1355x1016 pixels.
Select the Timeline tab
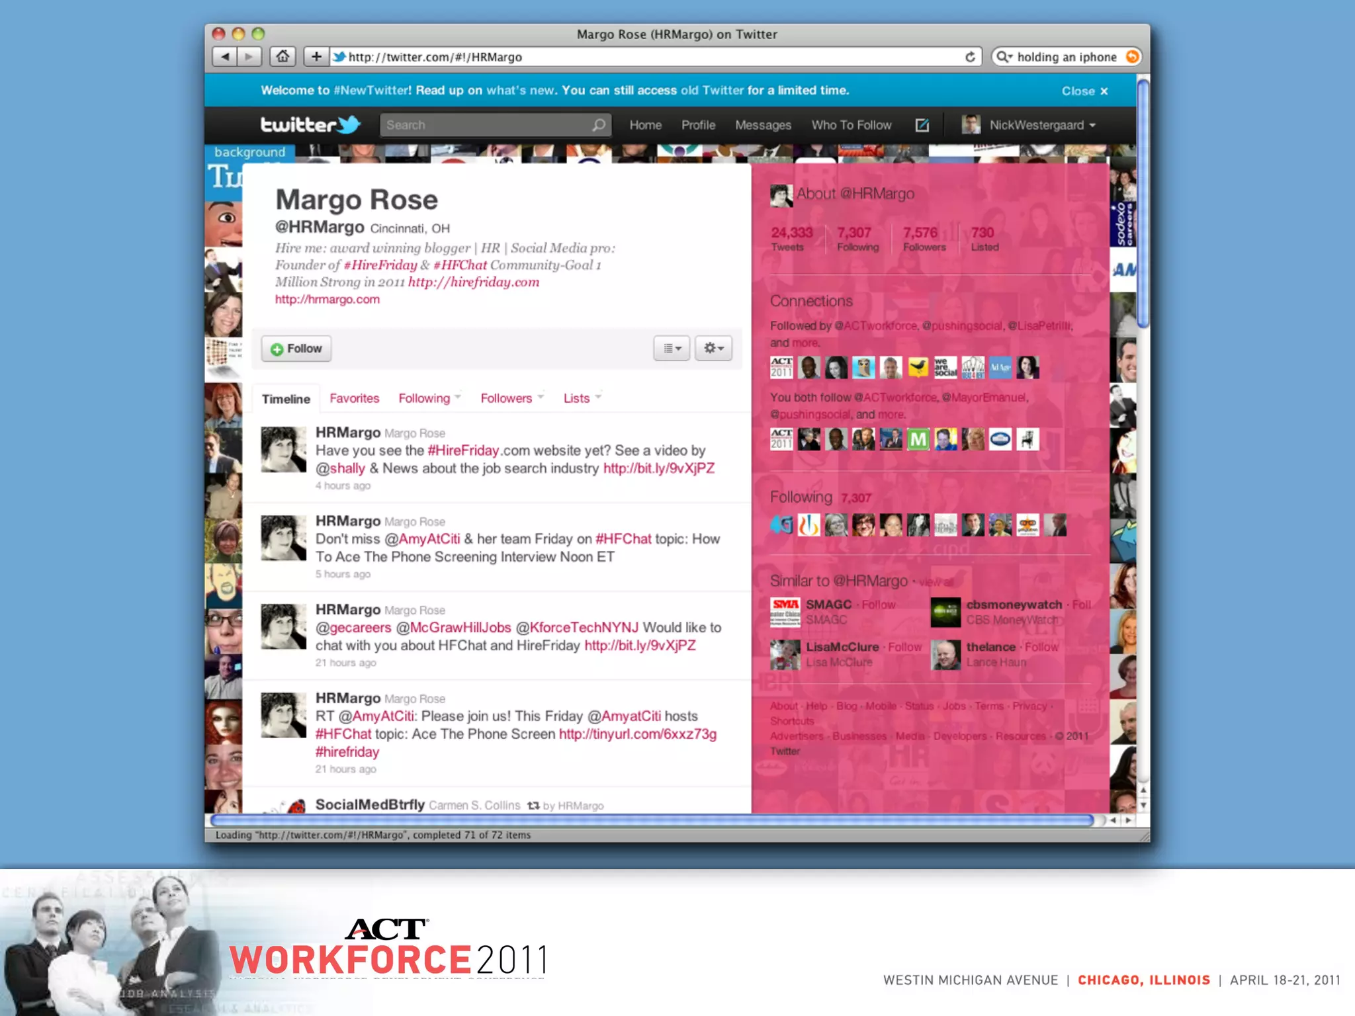[x=286, y=399]
